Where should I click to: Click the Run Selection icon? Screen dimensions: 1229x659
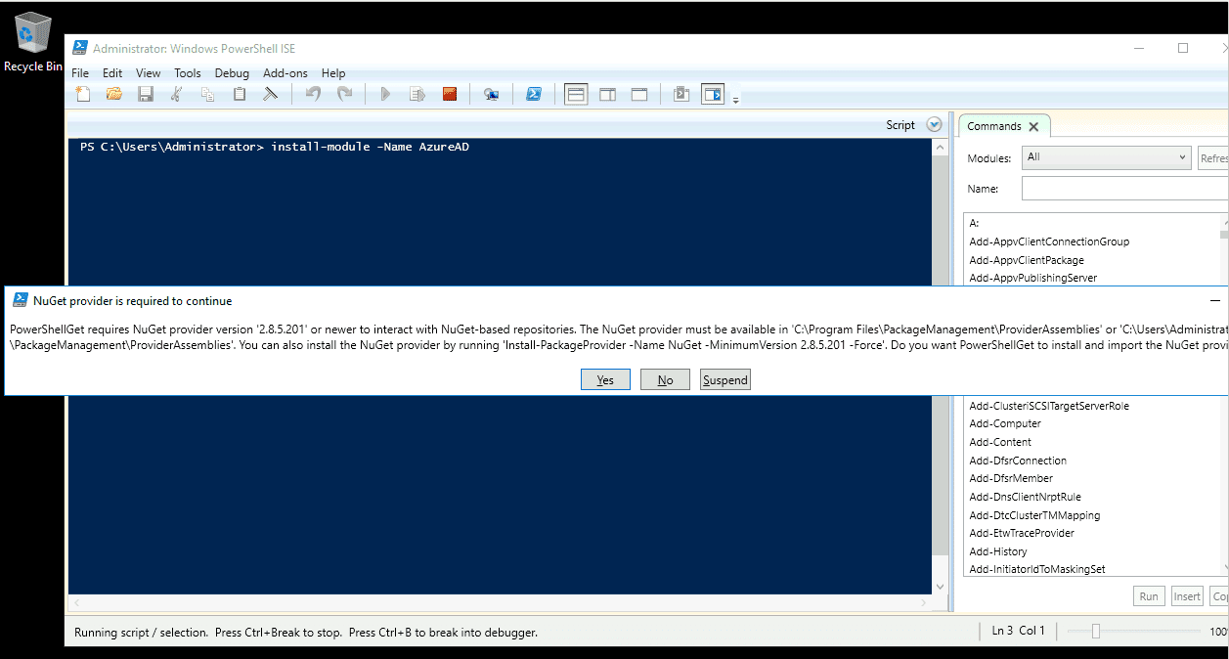pos(417,94)
